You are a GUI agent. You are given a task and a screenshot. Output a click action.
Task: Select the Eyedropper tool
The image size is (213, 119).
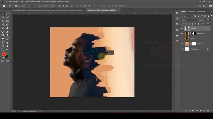click(x=3, y=25)
